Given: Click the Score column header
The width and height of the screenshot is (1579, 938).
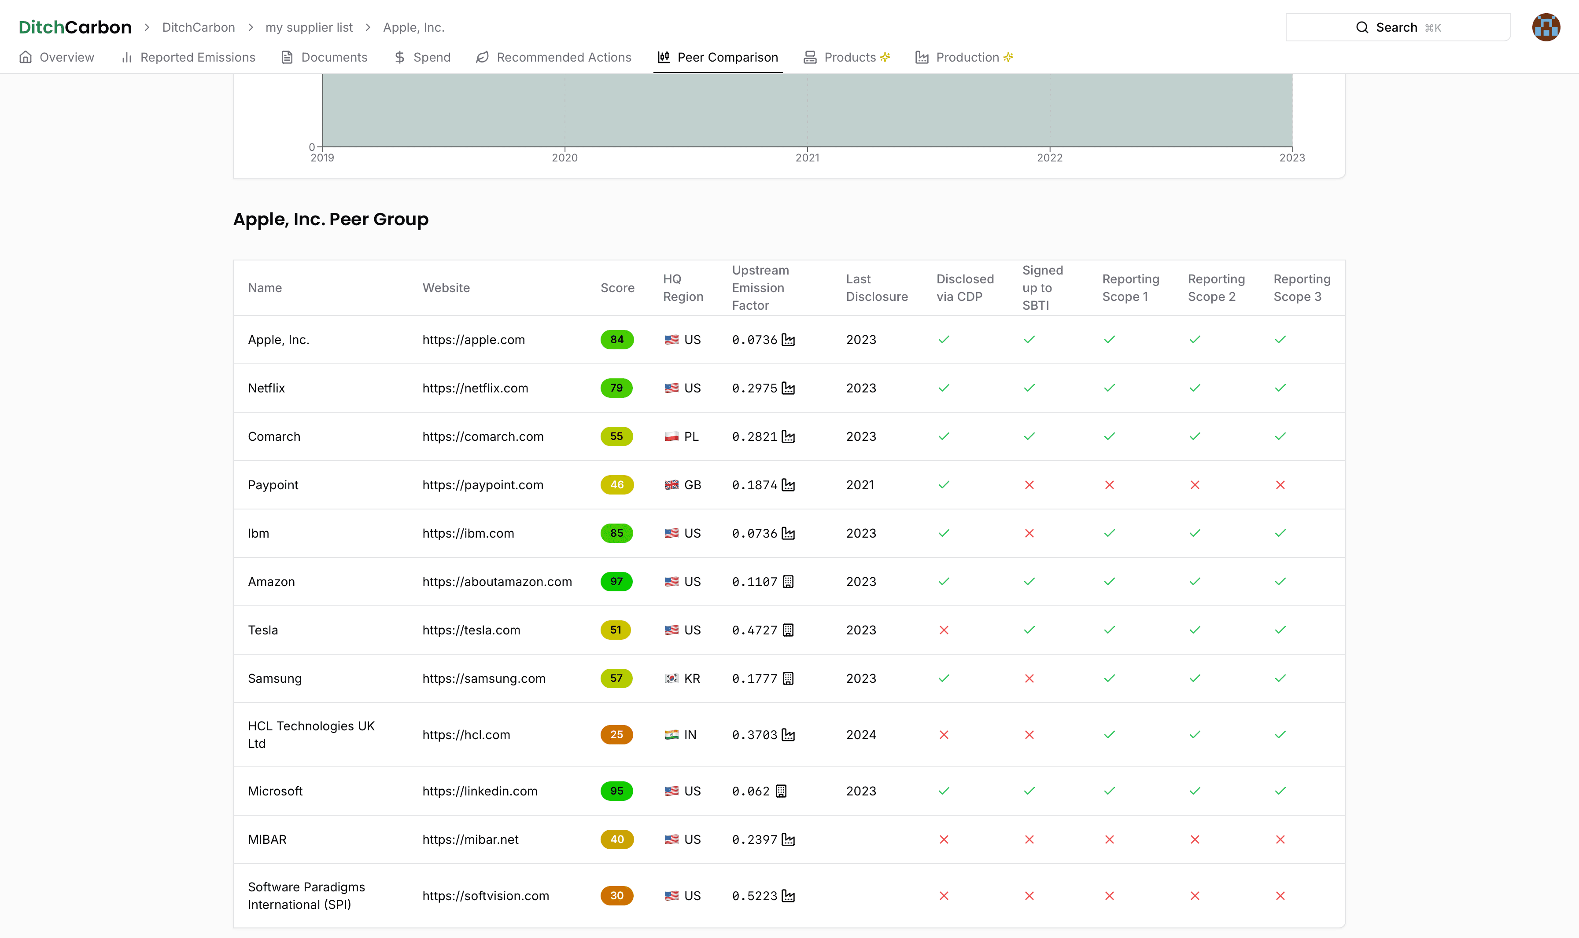Looking at the screenshot, I should pyautogui.click(x=617, y=288).
